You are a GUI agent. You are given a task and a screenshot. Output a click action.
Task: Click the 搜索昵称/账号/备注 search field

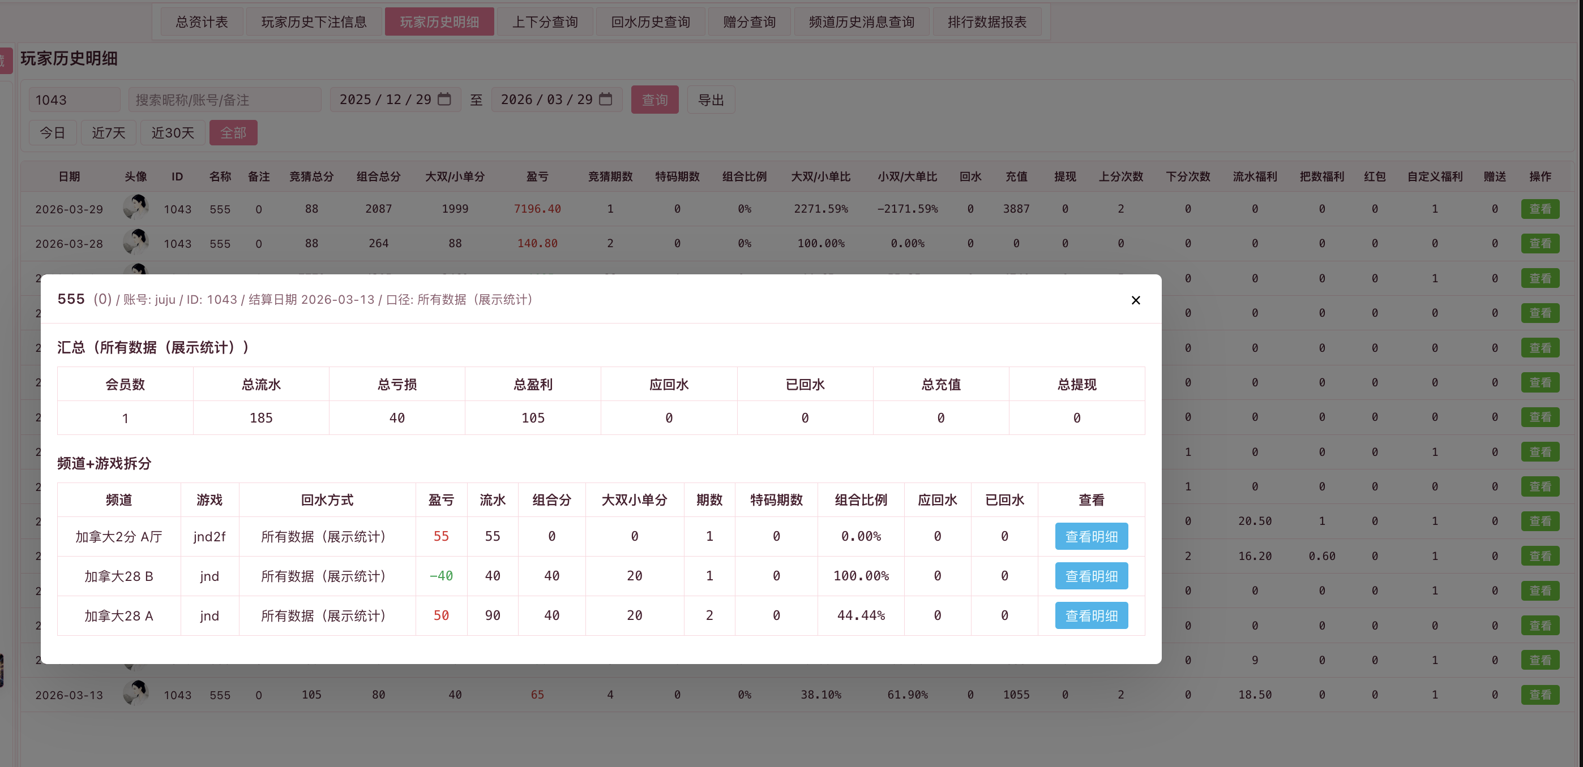(x=225, y=100)
